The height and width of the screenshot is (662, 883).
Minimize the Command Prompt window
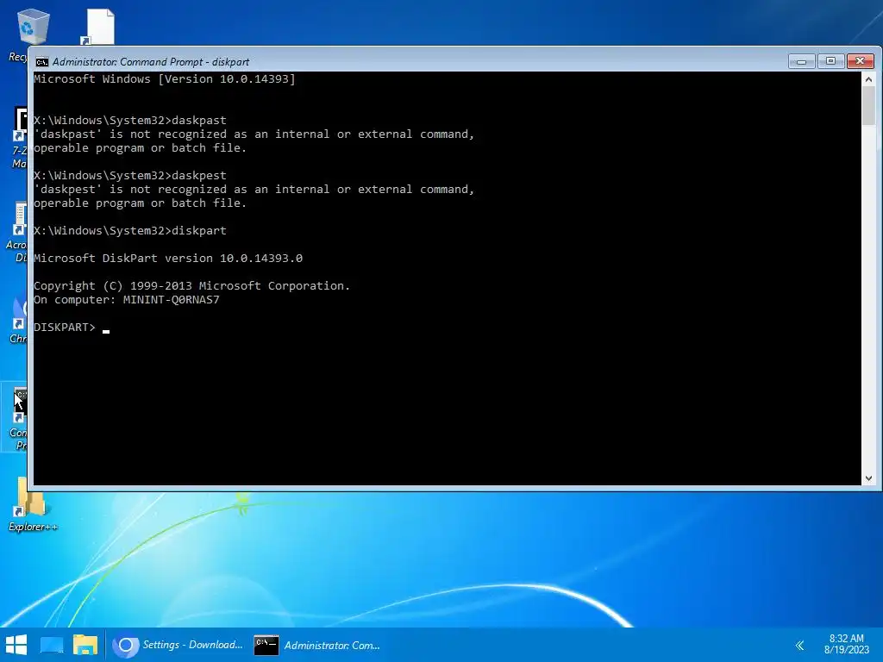point(801,61)
